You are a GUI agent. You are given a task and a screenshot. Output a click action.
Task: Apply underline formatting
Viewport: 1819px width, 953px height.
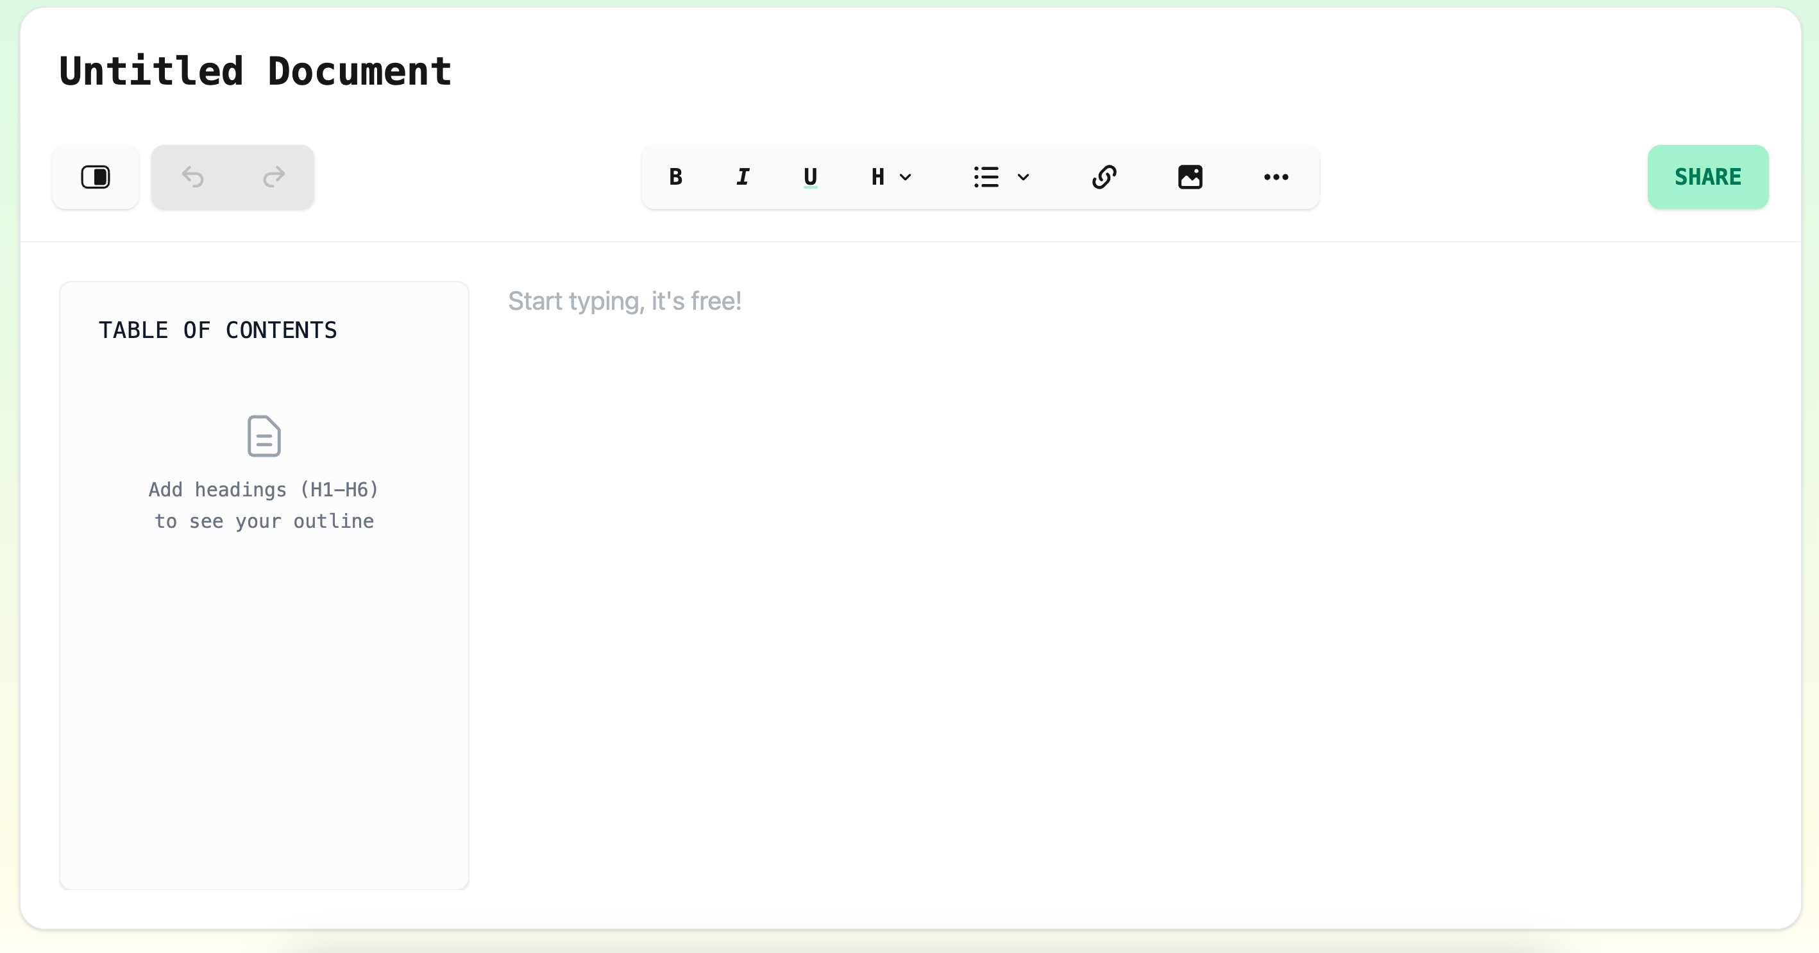point(810,176)
